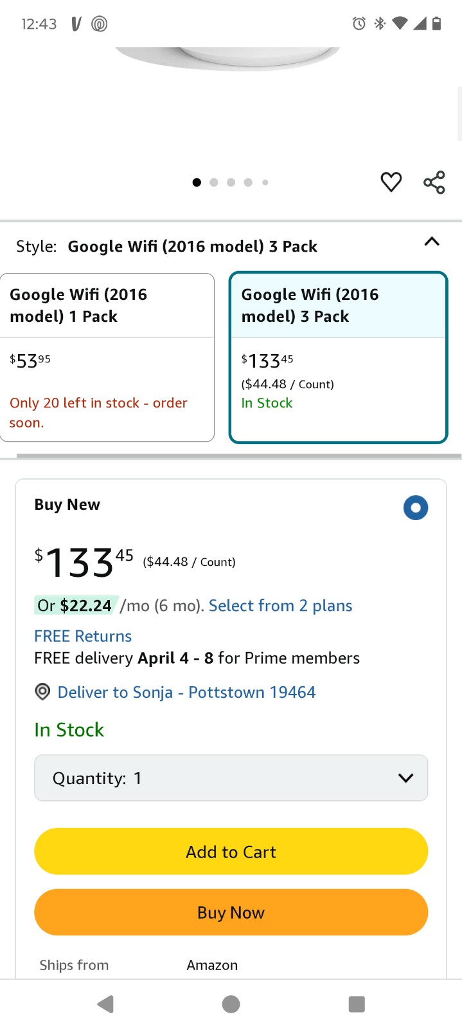Select the Buy New radio button
The height and width of the screenshot is (1030, 462).
tap(416, 508)
